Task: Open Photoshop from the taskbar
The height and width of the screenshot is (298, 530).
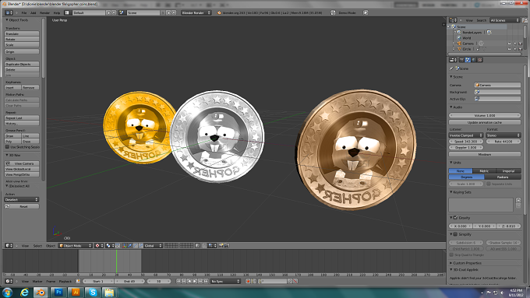Action: [x=58, y=293]
